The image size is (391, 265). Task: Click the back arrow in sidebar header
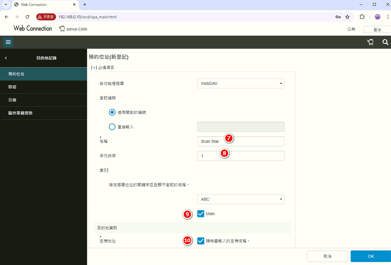[6, 58]
